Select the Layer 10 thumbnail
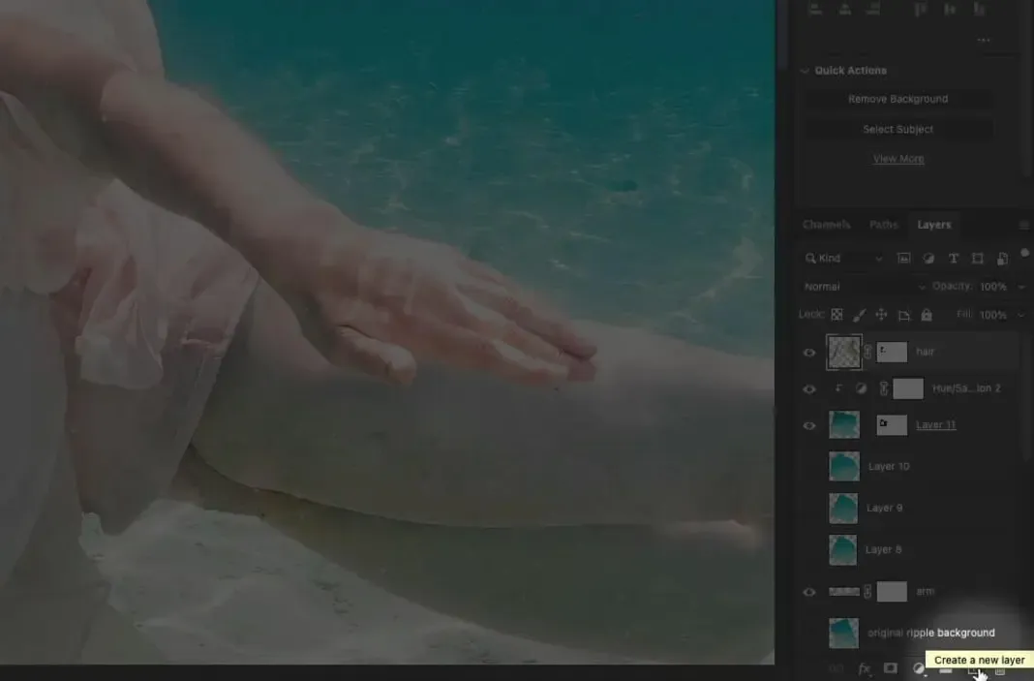This screenshot has width=1034, height=681. point(843,466)
